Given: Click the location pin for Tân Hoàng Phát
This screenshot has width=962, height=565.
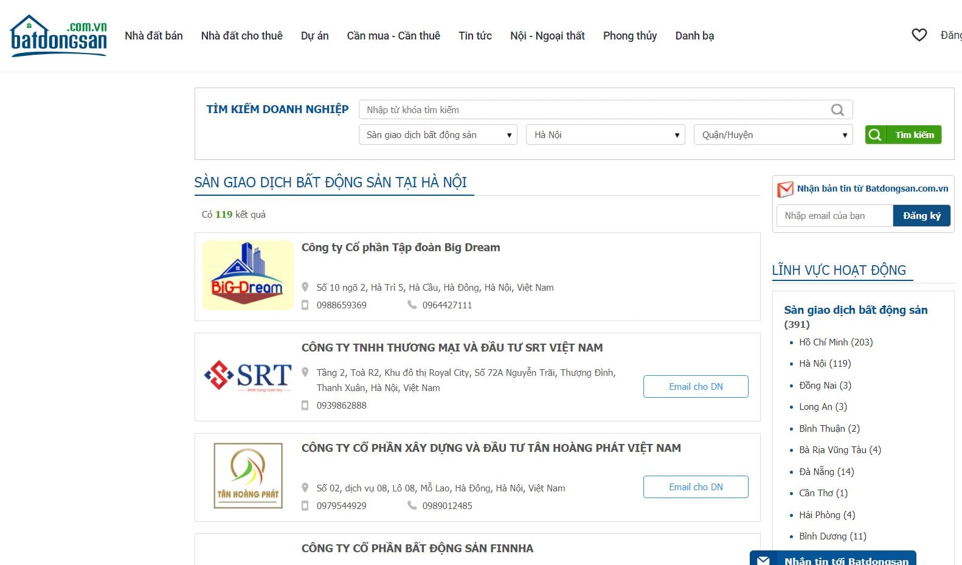Looking at the screenshot, I should pos(305,488).
